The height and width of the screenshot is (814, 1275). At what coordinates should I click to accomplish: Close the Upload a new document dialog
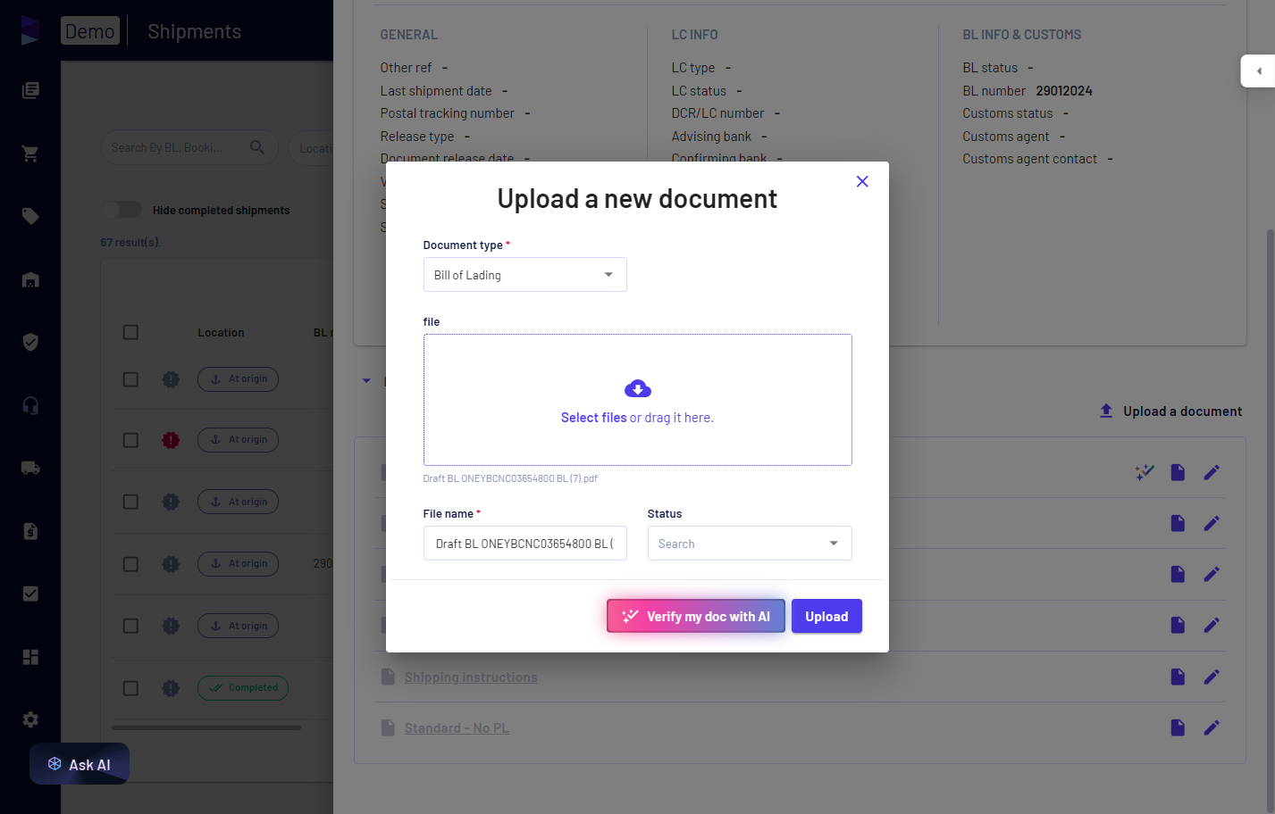point(862,181)
